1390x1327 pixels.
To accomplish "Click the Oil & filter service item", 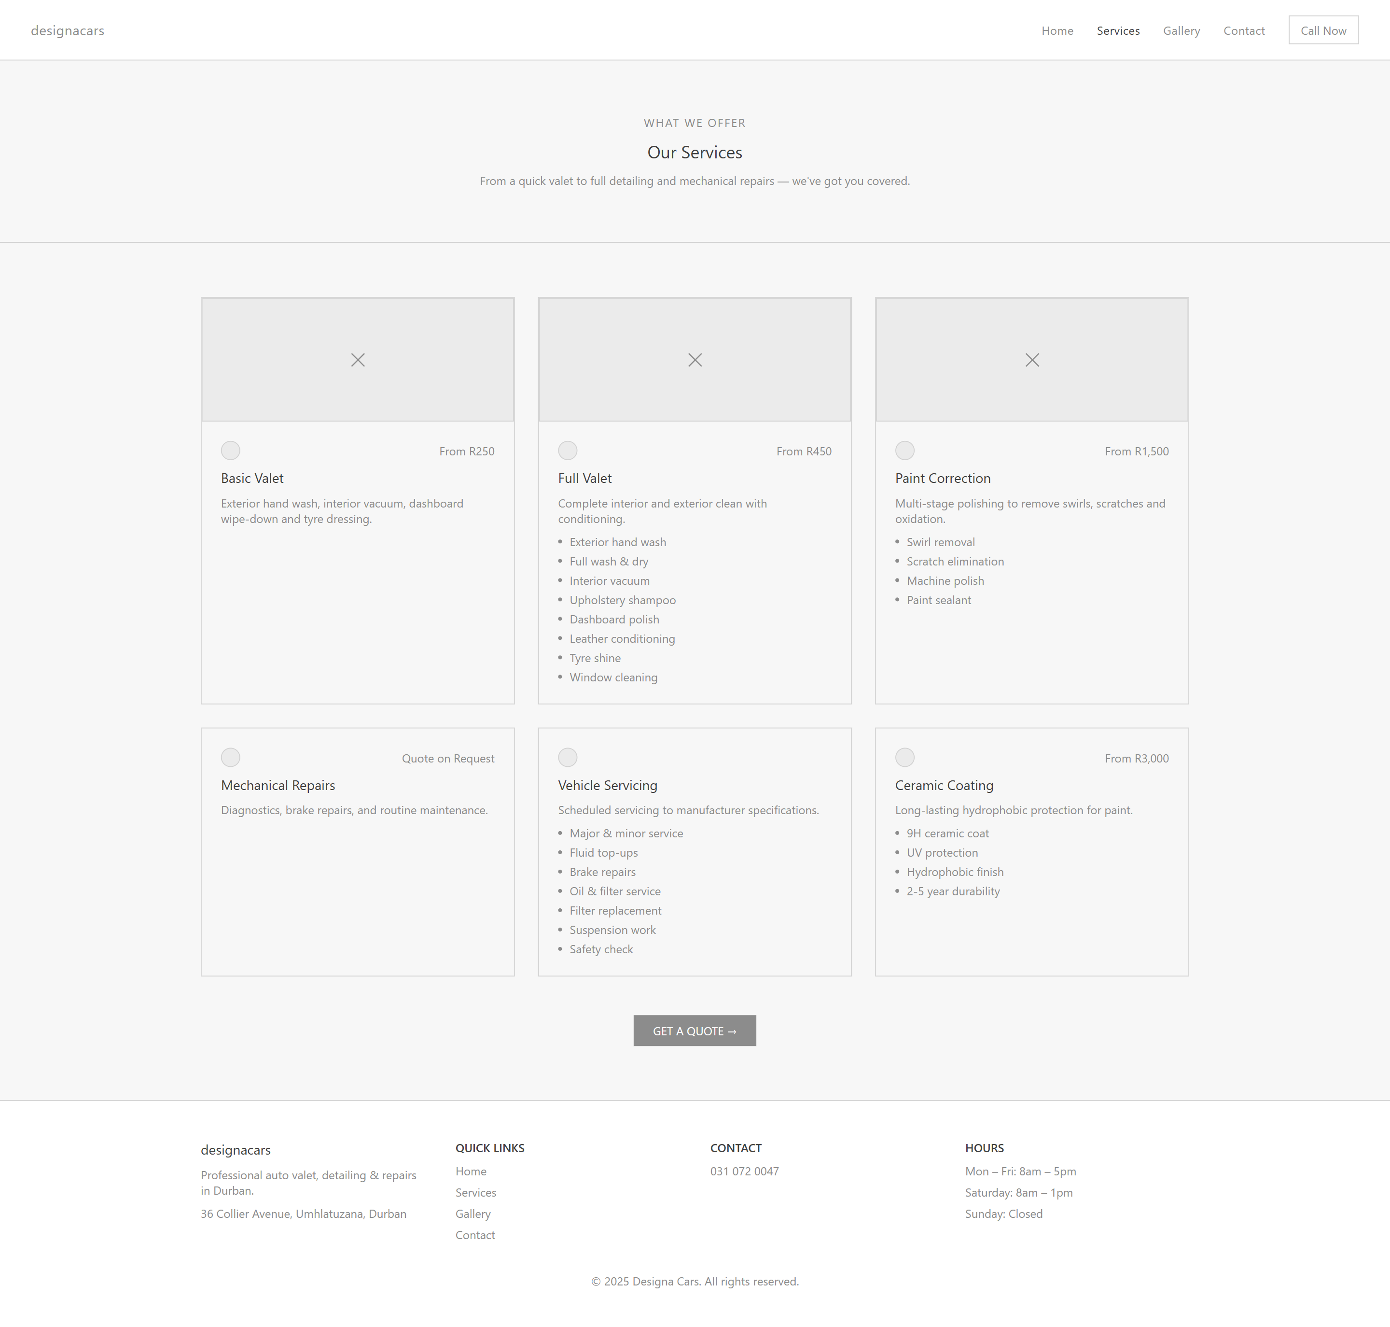I will tap(615, 891).
